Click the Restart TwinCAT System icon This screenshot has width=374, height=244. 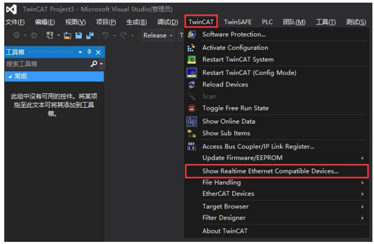(192, 59)
